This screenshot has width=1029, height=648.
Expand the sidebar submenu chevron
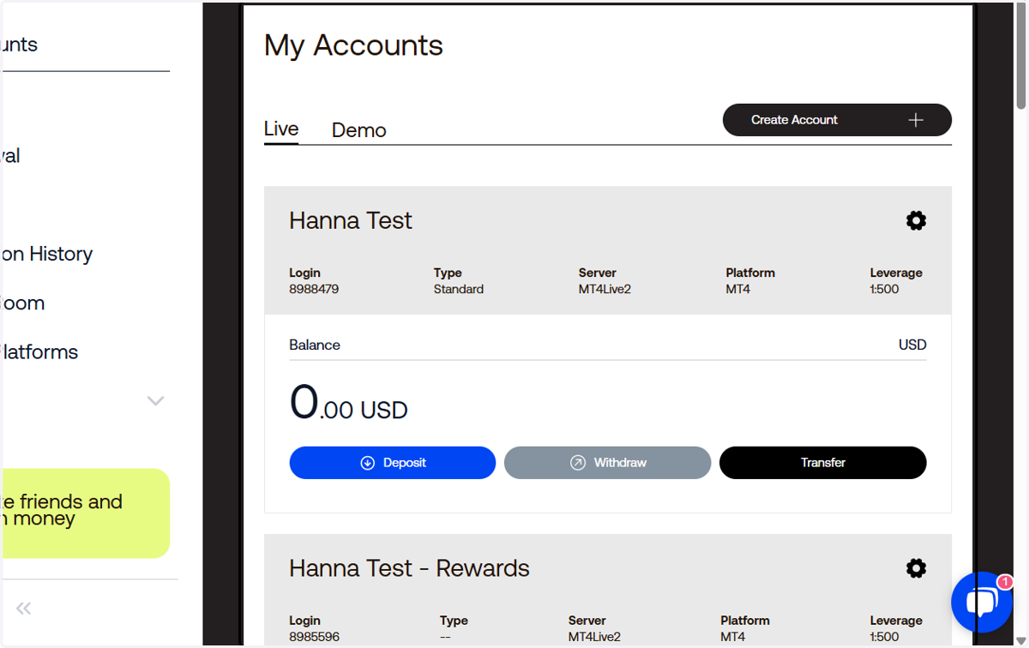(x=155, y=400)
